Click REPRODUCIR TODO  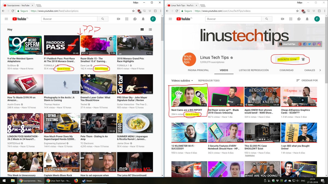[x=209, y=81]
